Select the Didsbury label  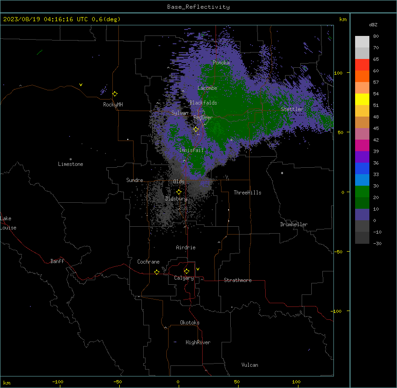coord(176,199)
